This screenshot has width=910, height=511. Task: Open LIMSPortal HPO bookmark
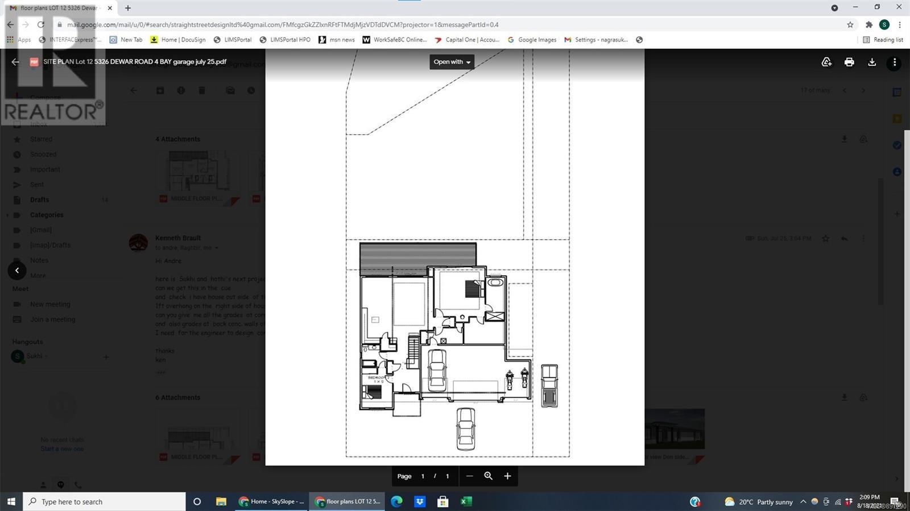(x=285, y=40)
